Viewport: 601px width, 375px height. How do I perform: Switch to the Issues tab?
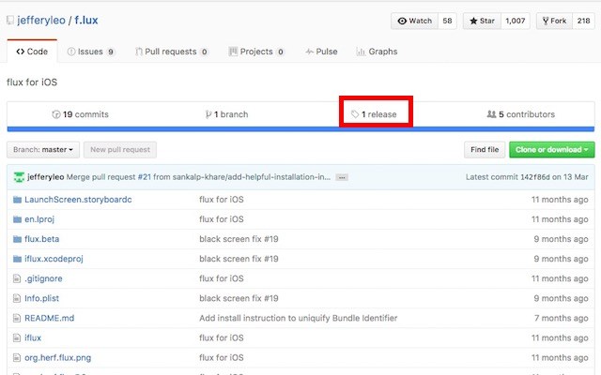(x=90, y=52)
